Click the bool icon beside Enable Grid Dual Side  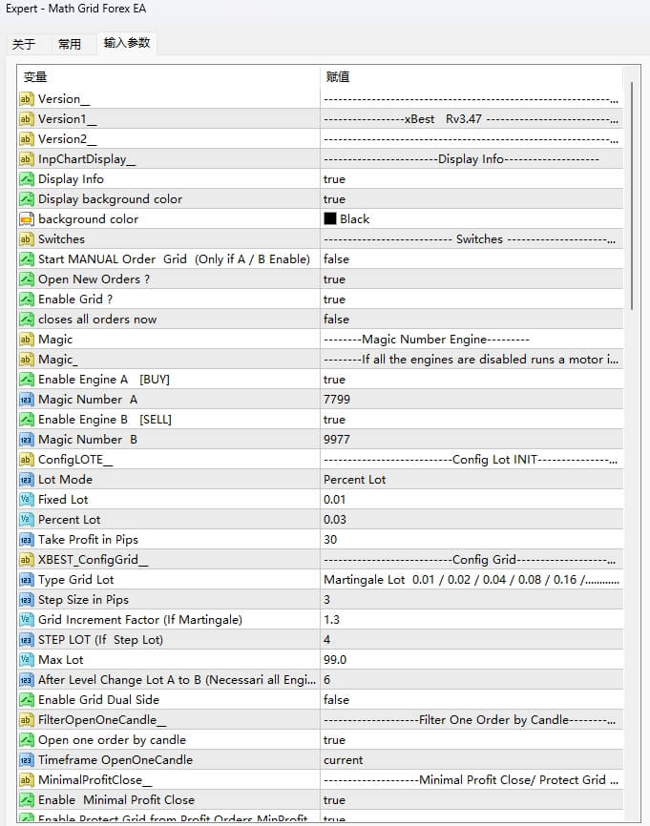(26, 699)
